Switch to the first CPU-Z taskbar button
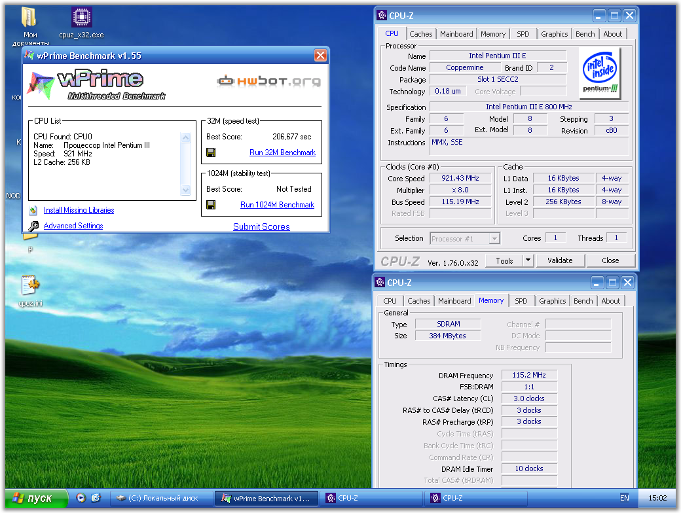The height and width of the screenshot is (513, 681). point(371,498)
